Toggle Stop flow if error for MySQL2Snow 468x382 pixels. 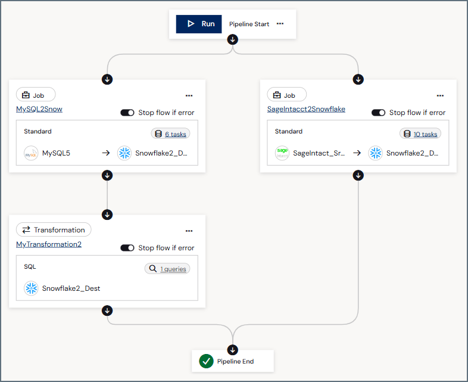click(x=127, y=113)
